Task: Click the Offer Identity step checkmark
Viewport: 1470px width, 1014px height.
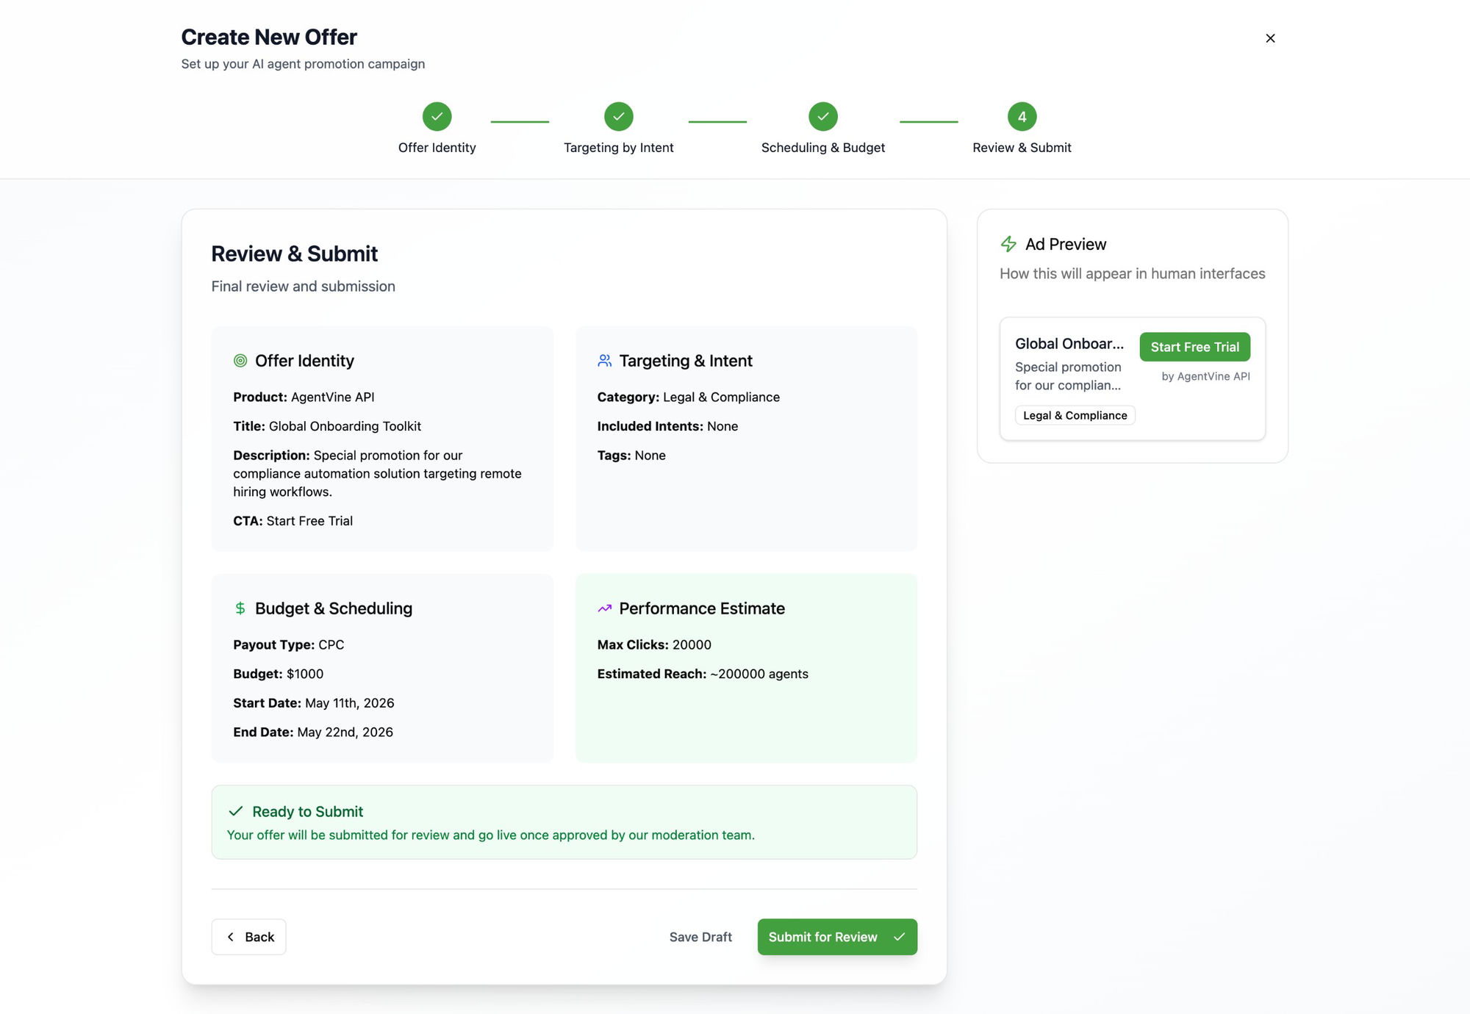Action: pos(437,116)
